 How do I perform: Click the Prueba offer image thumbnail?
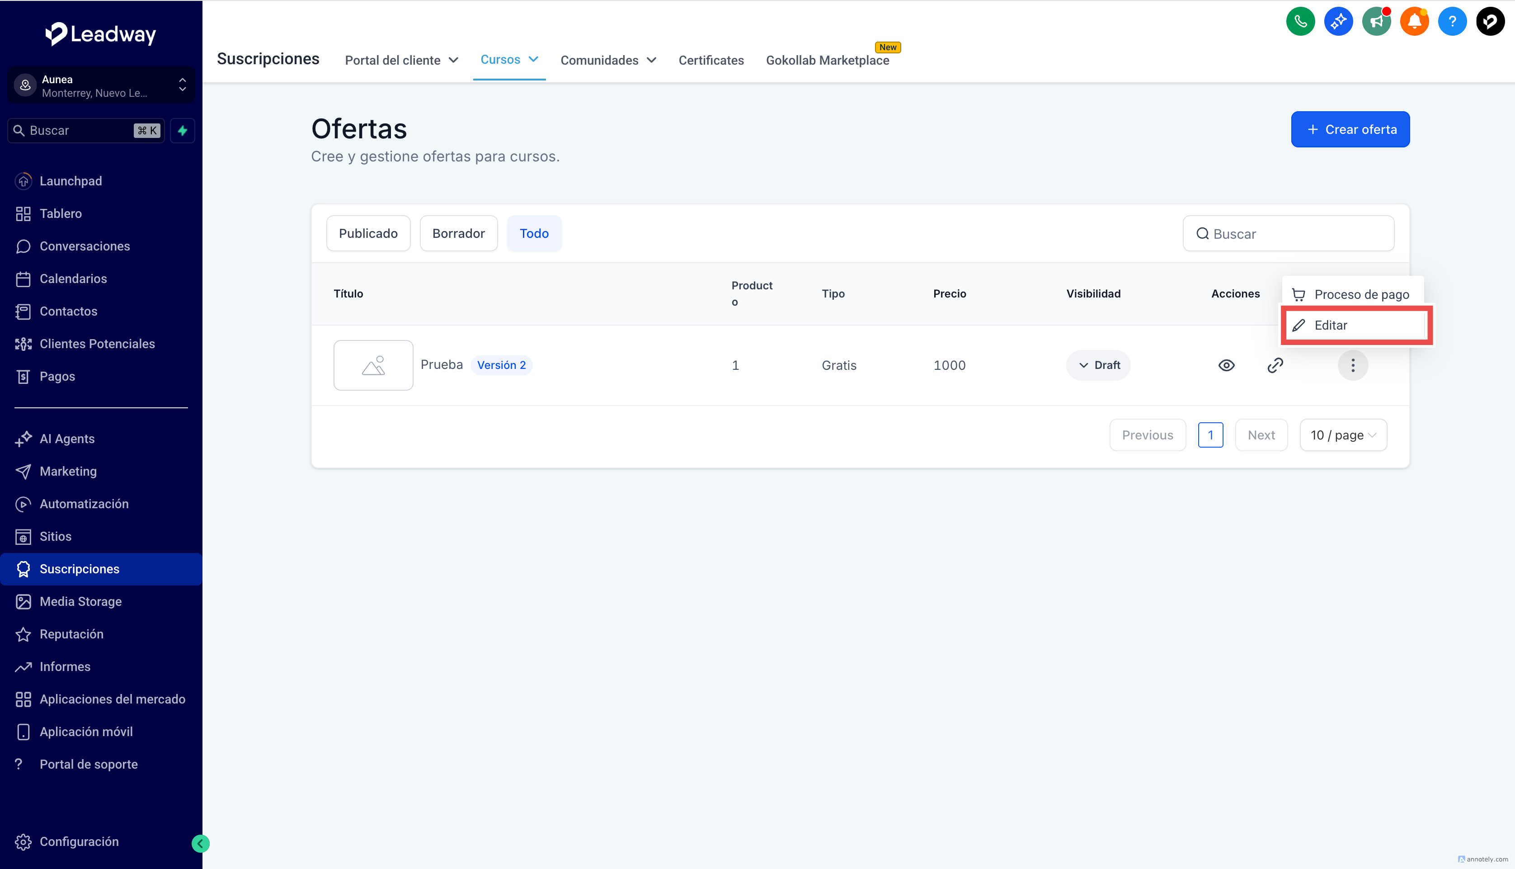click(373, 365)
